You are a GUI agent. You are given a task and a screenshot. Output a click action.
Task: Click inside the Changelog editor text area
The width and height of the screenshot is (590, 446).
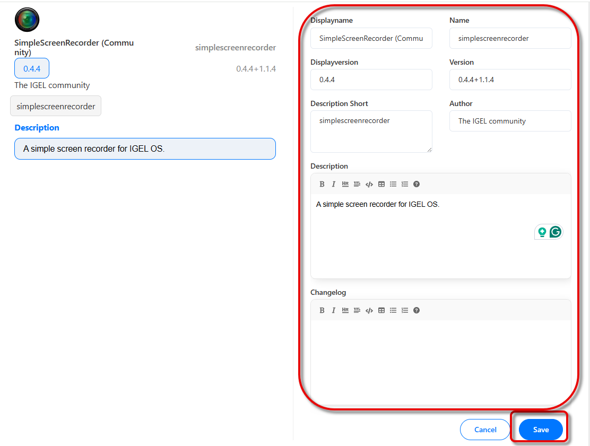tap(440, 361)
